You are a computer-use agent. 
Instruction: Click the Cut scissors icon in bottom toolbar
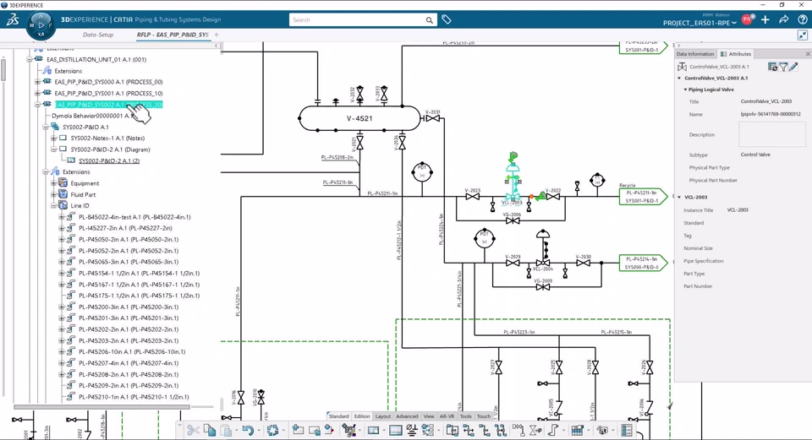point(193,430)
